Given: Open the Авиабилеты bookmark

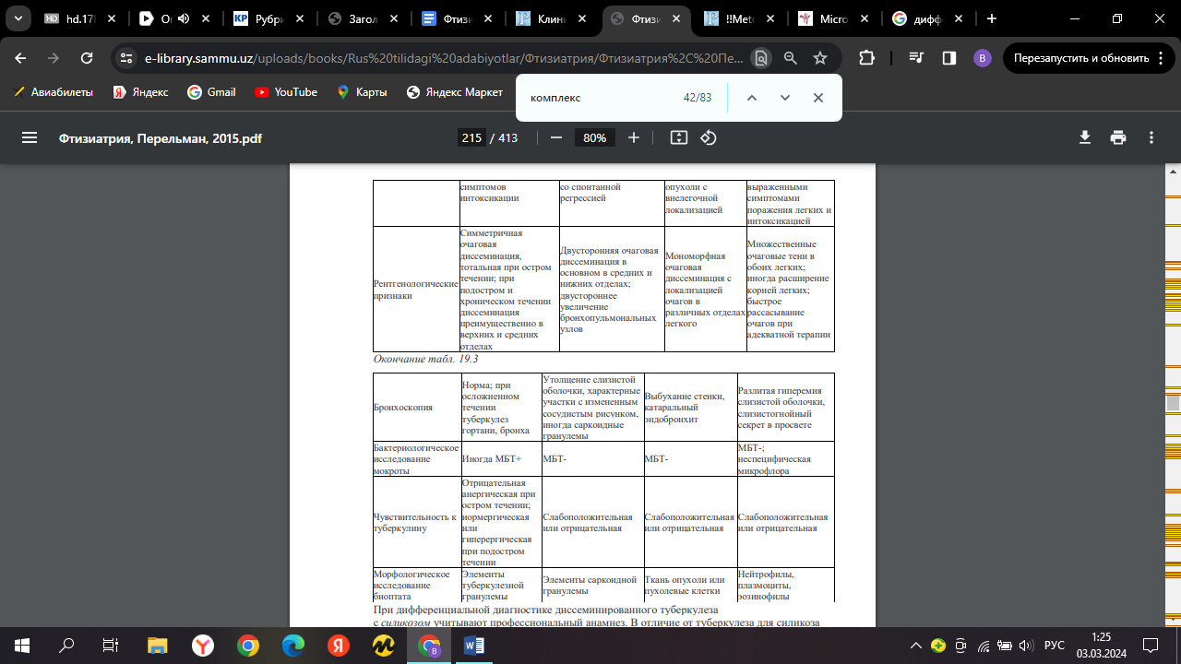Looking at the screenshot, I should click(54, 92).
